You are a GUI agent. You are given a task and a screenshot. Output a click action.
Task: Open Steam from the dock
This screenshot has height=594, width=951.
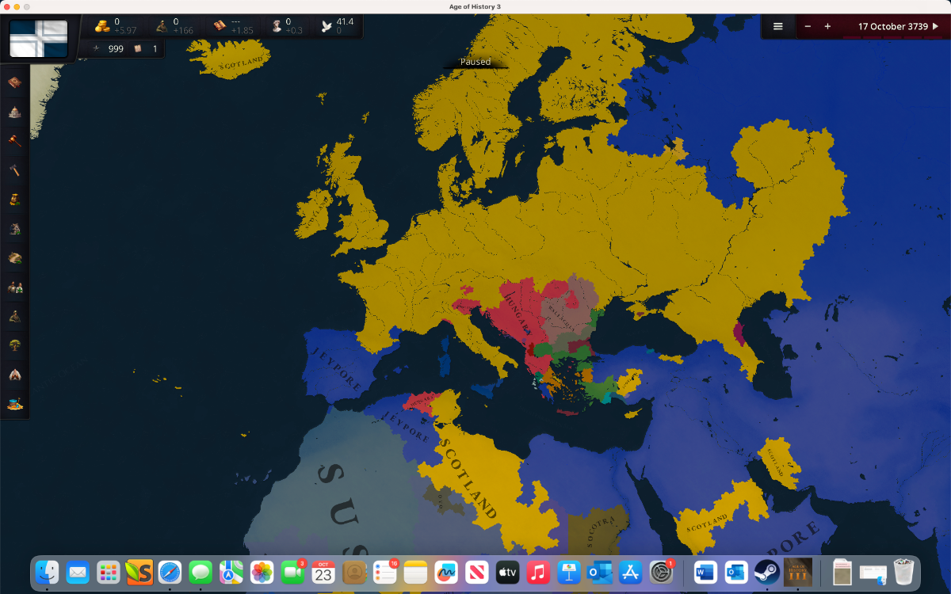tap(766, 572)
